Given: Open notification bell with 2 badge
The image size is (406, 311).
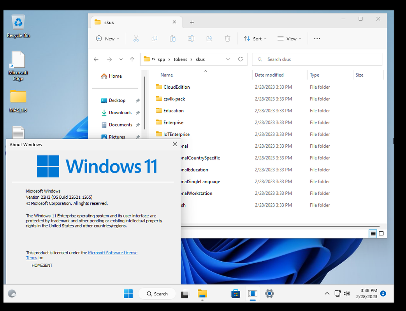Looking at the screenshot, I should tap(383, 294).
